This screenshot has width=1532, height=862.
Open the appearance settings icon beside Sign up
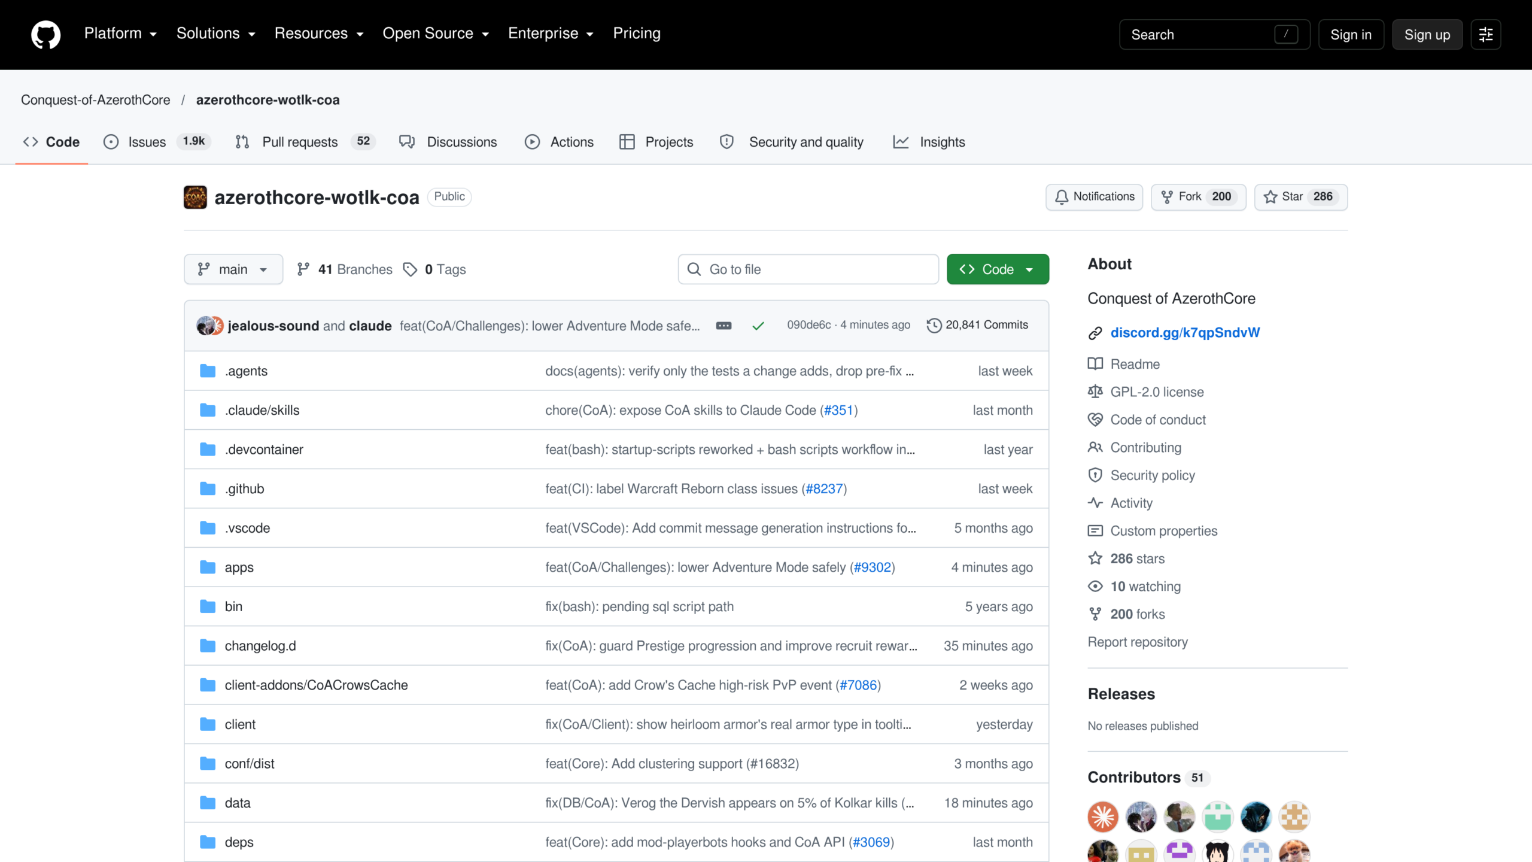pos(1485,34)
